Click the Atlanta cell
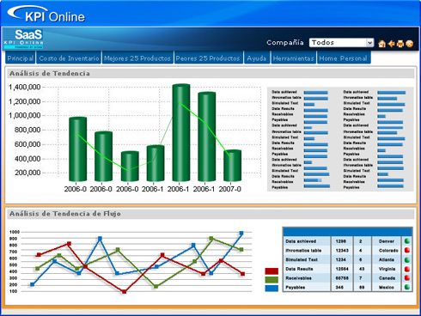421x316 pixels. pyautogui.click(x=387, y=259)
